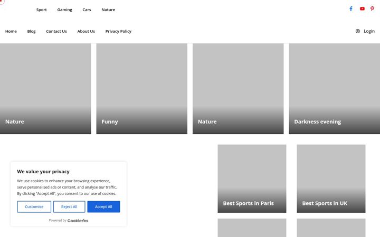Open the top Nature category menu
The width and height of the screenshot is (380, 237).
[108, 9]
